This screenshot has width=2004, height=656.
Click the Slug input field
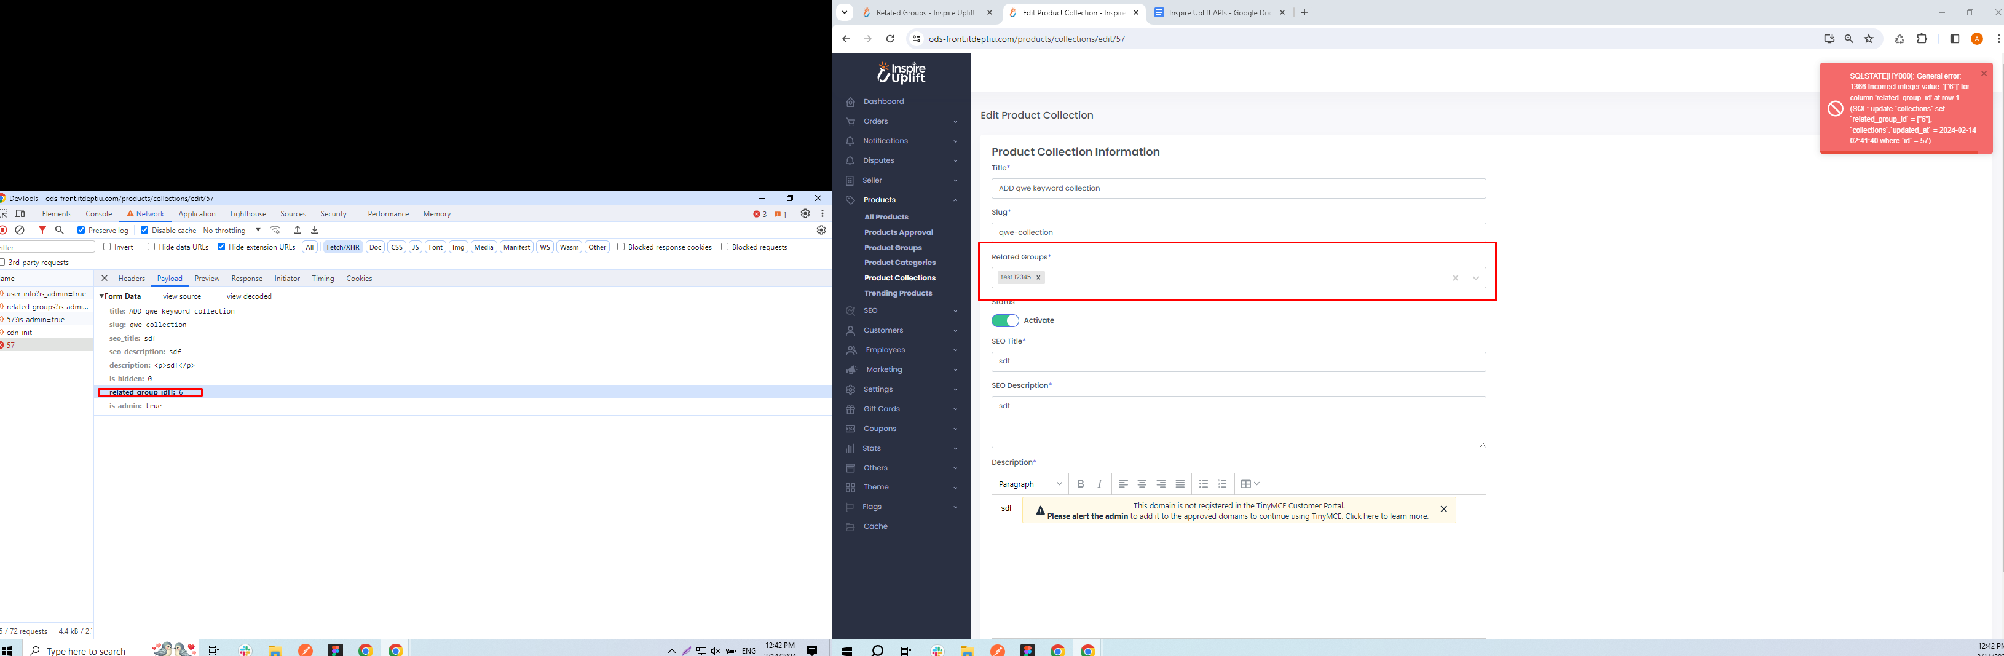pos(1237,232)
